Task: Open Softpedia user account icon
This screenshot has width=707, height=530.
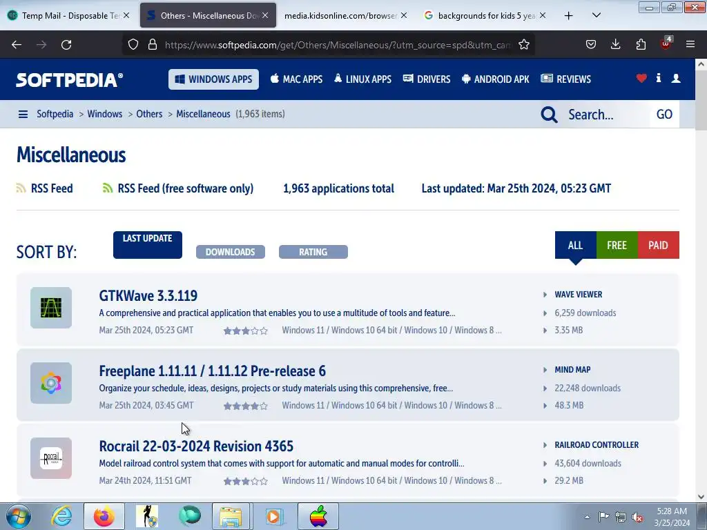Action: point(676,79)
